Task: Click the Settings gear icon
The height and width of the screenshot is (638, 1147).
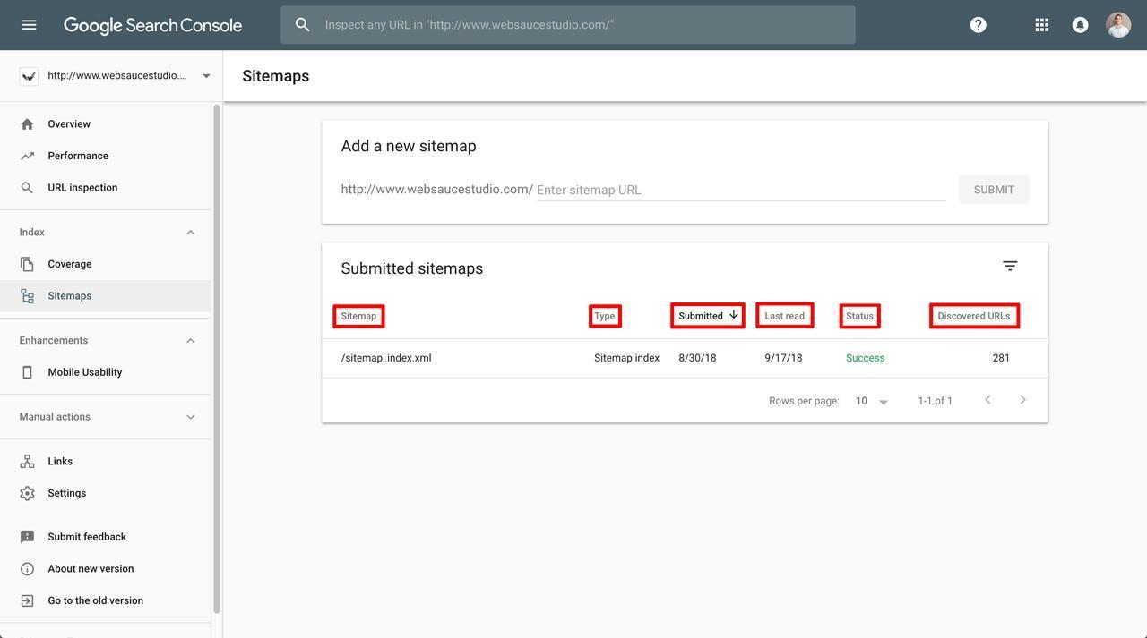Action: tap(27, 494)
